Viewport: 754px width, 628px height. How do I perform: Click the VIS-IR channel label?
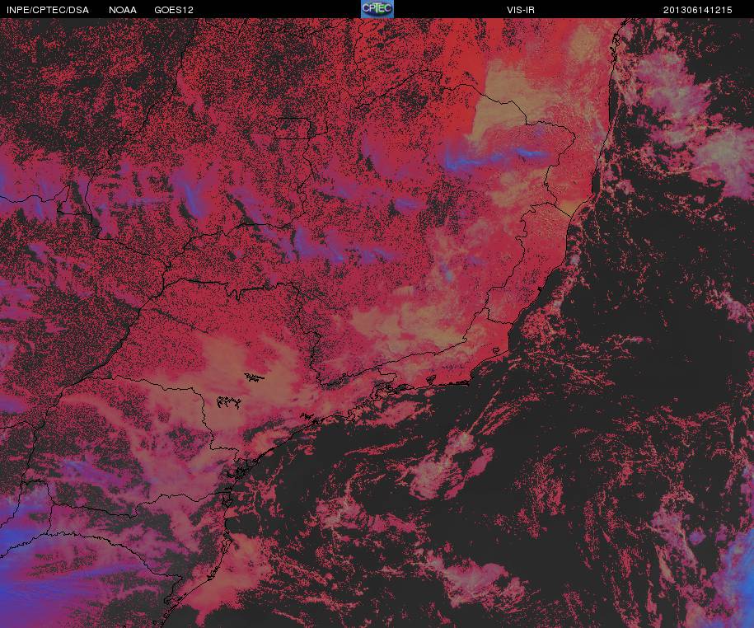(521, 10)
